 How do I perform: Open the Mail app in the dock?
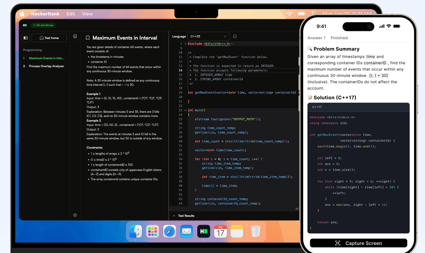(x=186, y=231)
